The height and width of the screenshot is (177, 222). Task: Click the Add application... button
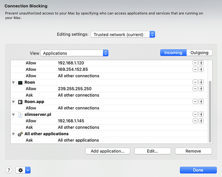point(108,151)
